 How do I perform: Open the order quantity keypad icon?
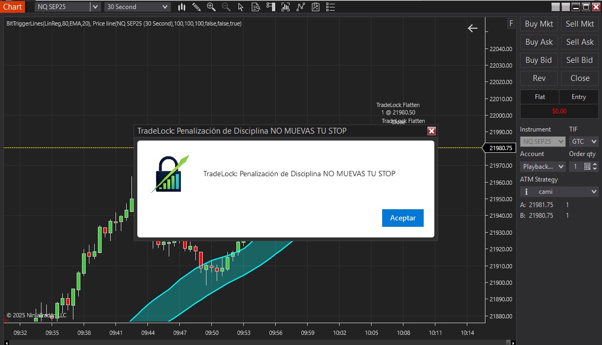[x=587, y=166]
